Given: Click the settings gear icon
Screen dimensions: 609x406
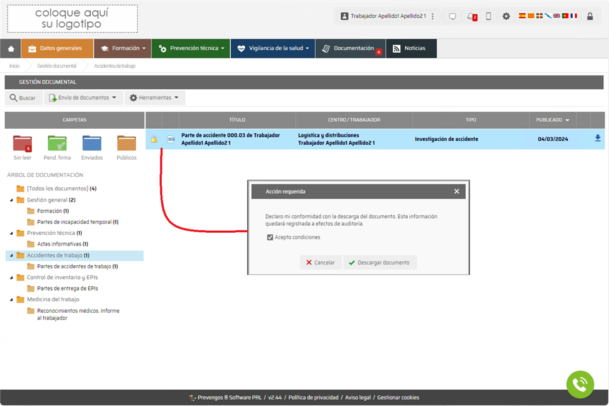Looking at the screenshot, I should [x=506, y=16].
